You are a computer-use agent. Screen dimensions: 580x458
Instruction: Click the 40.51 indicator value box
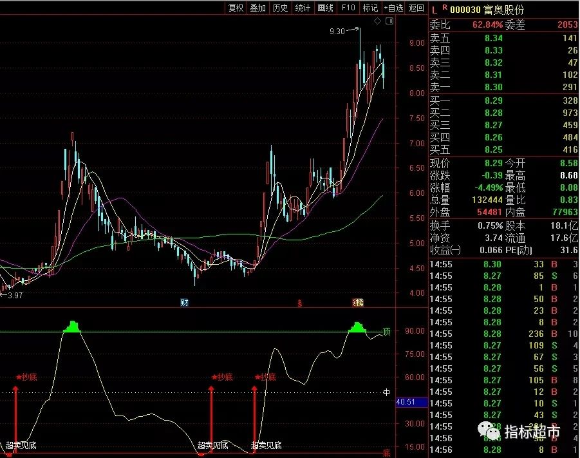tap(412, 402)
